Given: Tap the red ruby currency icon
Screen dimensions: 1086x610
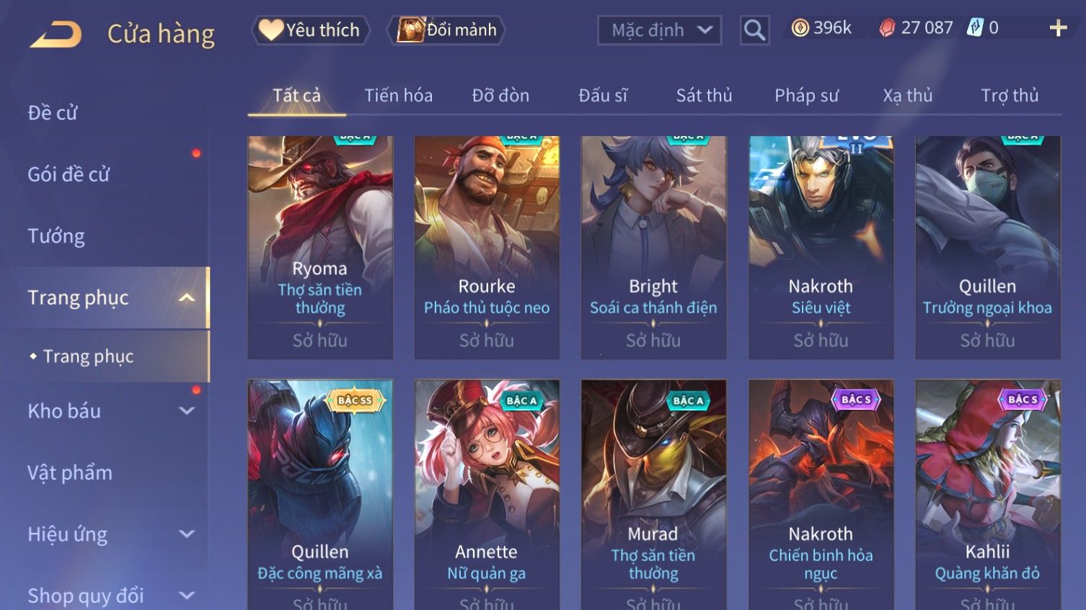Looking at the screenshot, I should click(887, 28).
